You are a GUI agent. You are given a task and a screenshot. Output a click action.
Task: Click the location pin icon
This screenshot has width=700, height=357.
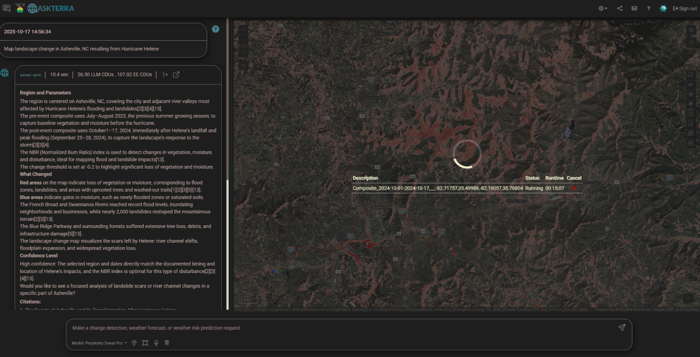[x=134, y=343]
